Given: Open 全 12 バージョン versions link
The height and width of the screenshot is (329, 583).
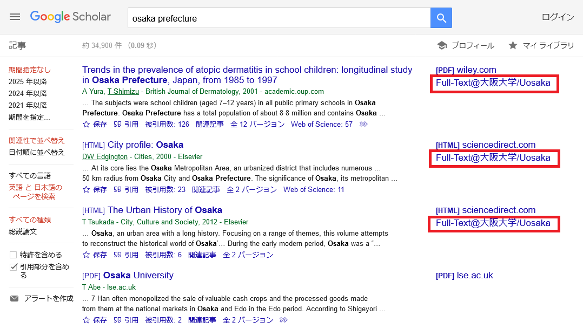Looking at the screenshot, I should pyautogui.click(x=257, y=124).
